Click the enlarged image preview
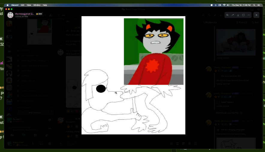Viewport: 265px width, 152px height. point(133,75)
